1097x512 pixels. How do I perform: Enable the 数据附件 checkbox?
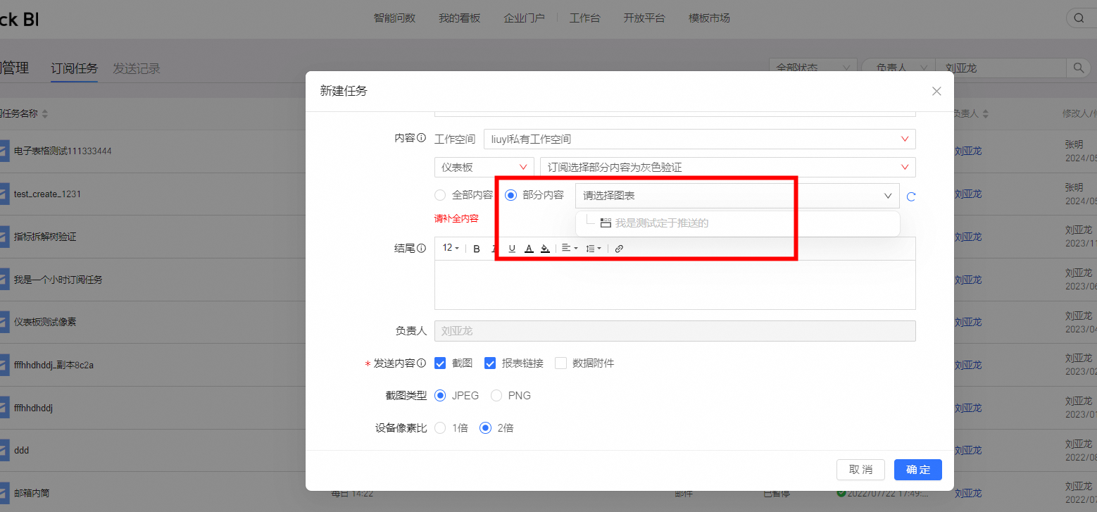561,363
